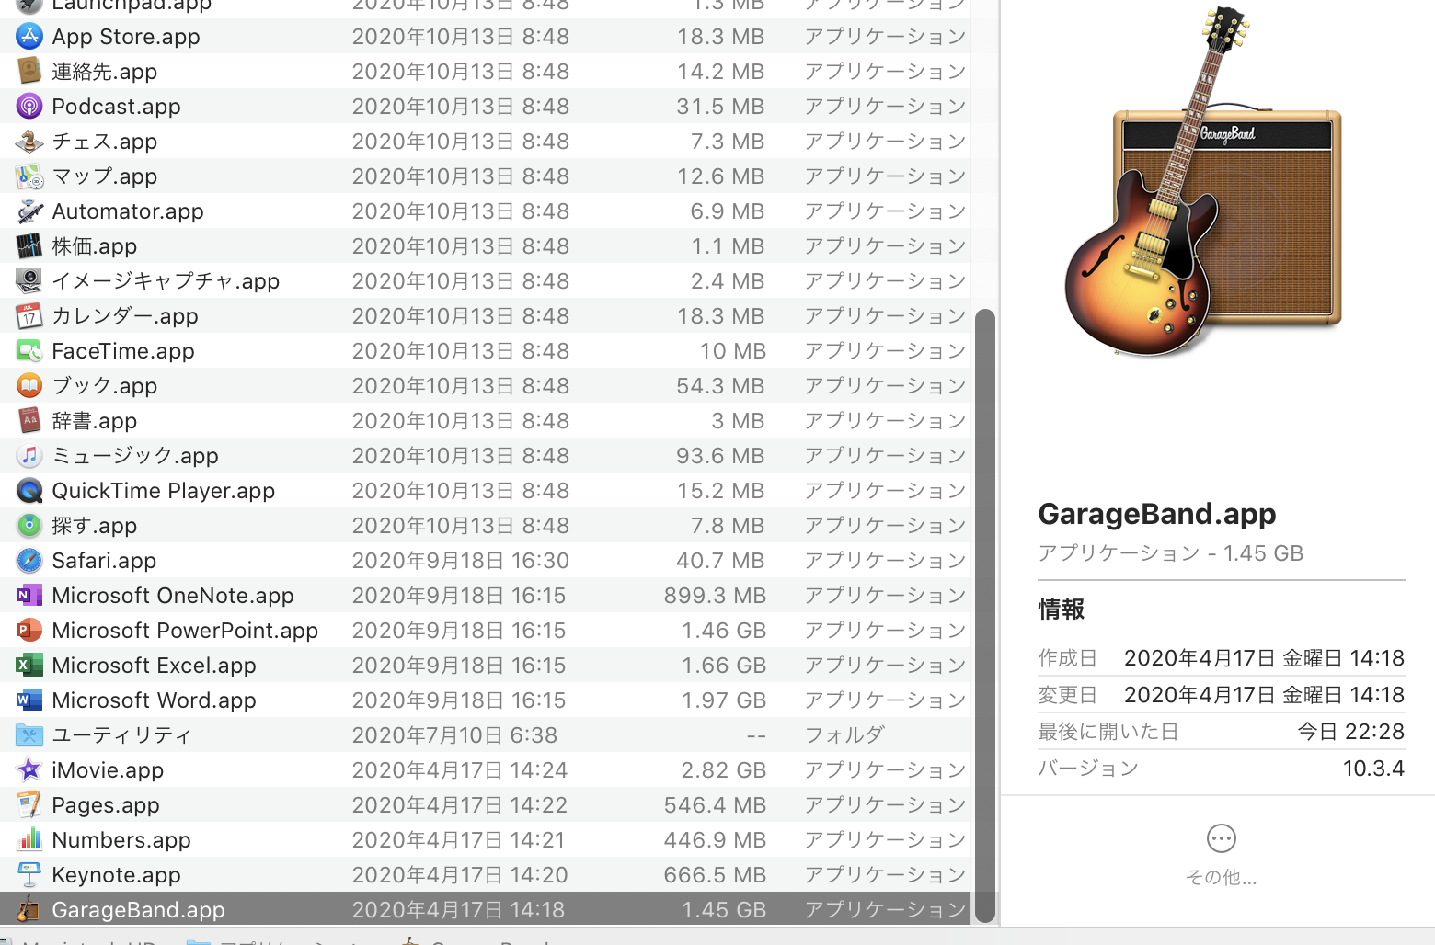
Task: Select the イメージキャプチャ camera icon
Action: pyautogui.click(x=29, y=280)
